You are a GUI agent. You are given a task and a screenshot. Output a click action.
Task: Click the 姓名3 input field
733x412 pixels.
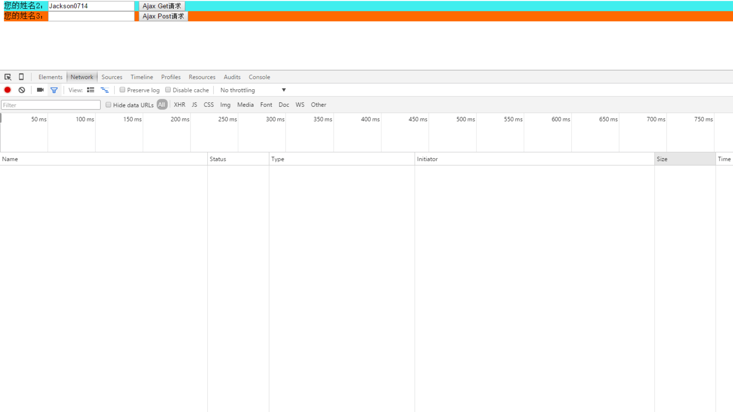[x=91, y=16]
